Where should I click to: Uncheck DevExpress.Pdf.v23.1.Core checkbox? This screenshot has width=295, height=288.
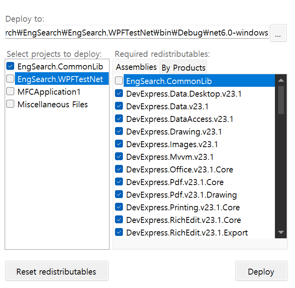coord(119,182)
